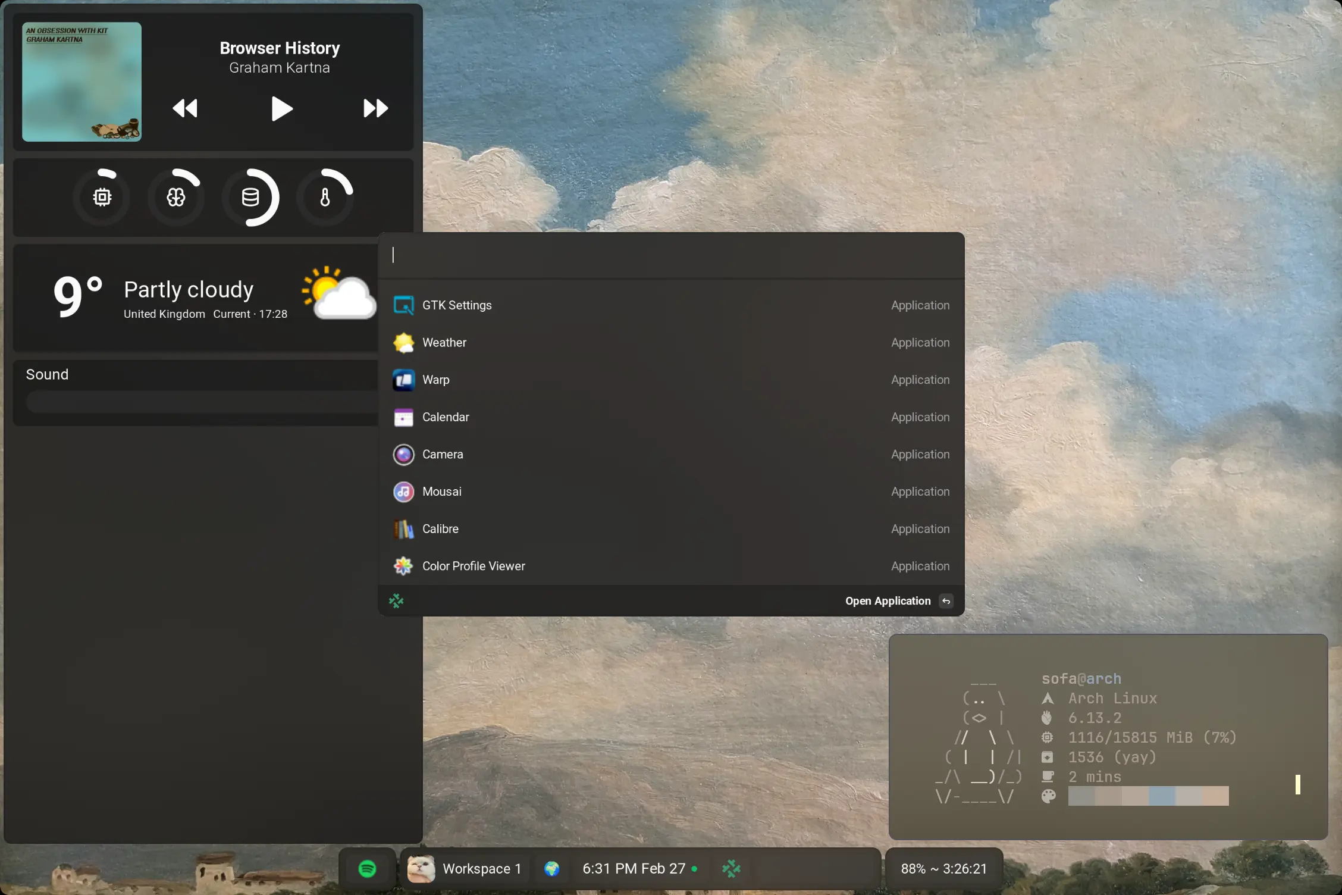Click the globe icon in the bar
1342x895 pixels.
tap(551, 868)
